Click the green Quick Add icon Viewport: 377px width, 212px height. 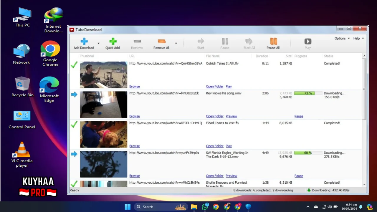point(113,41)
